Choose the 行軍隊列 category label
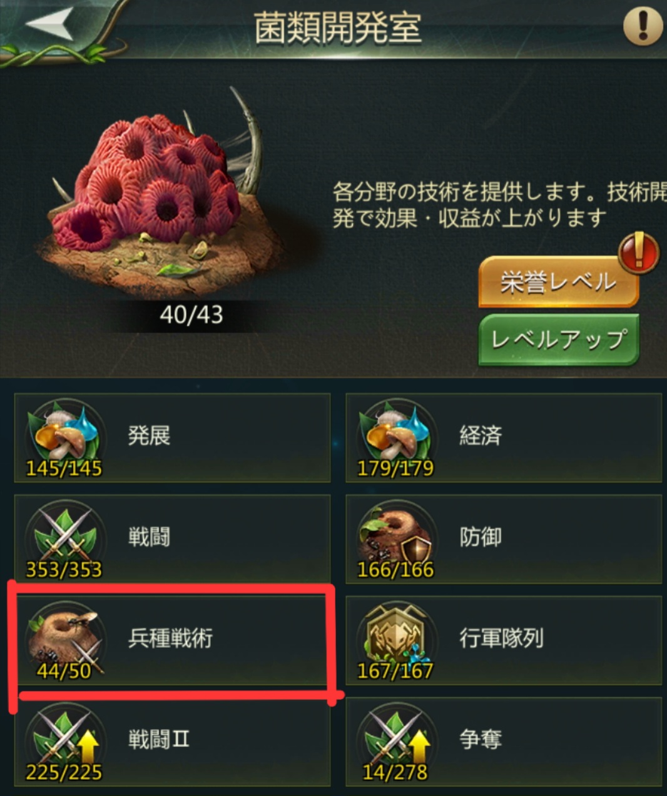667x796 pixels. click(x=502, y=638)
